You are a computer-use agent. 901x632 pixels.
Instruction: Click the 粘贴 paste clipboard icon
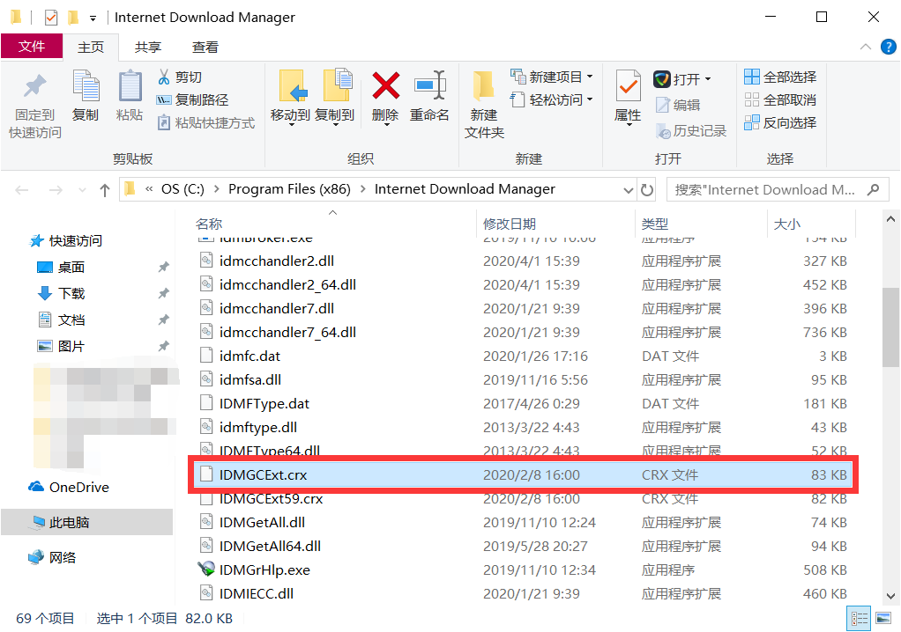pyautogui.click(x=130, y=95)
